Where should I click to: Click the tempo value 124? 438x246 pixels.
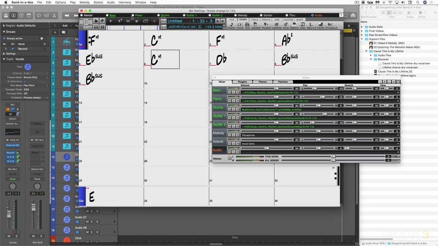point(209,27)
